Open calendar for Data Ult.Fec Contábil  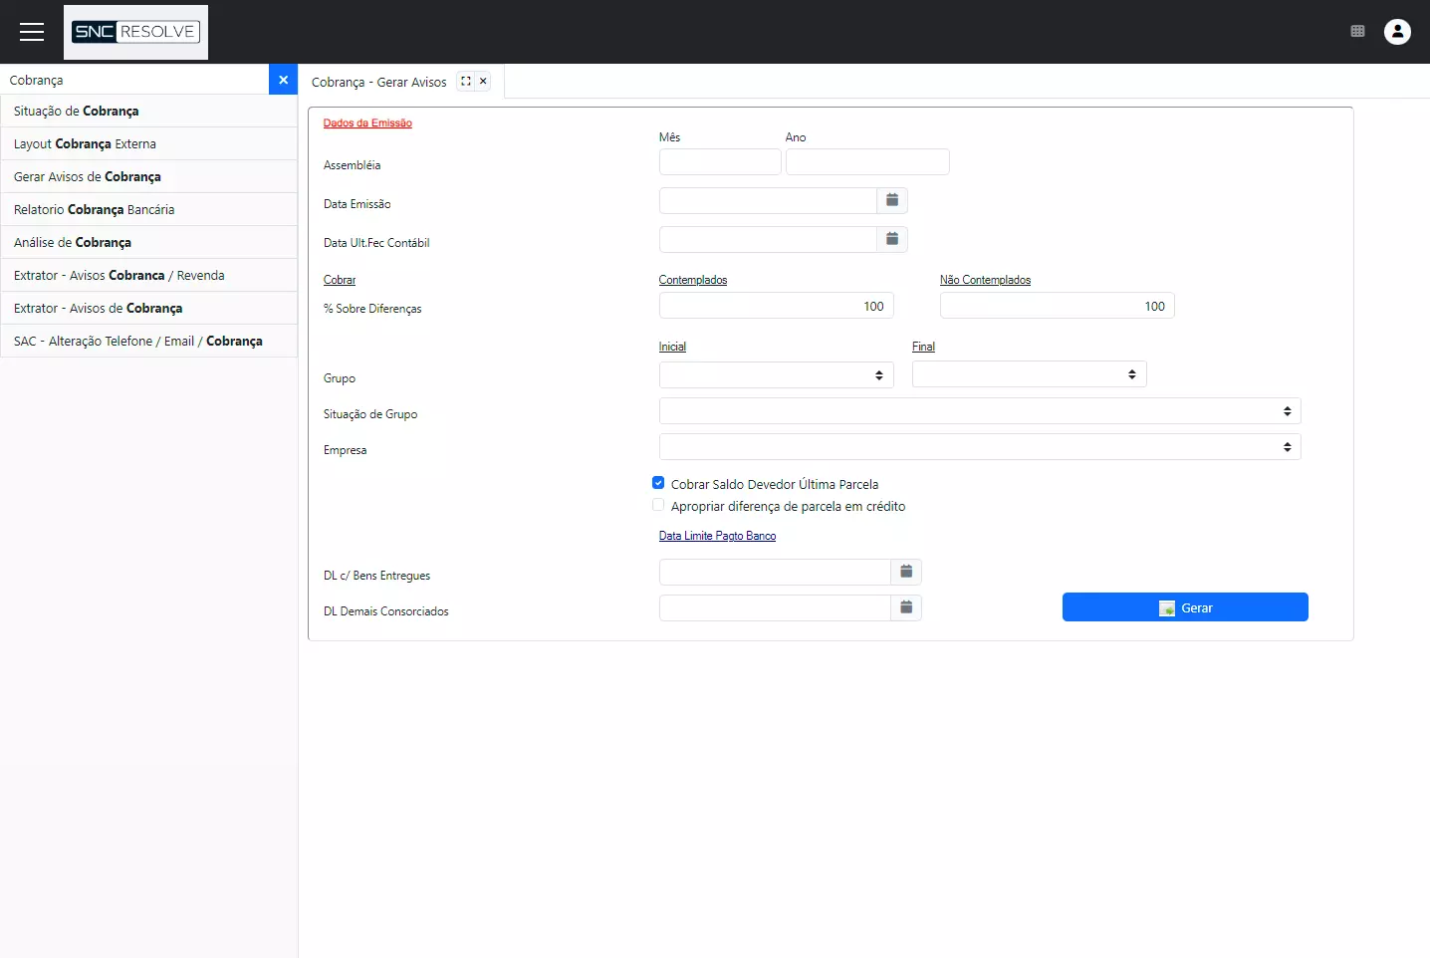point(892,240)
